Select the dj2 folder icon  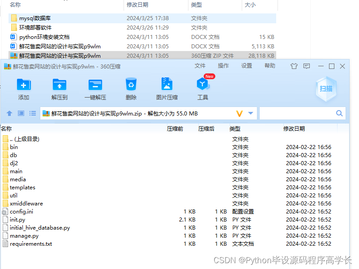pos(6,163)
